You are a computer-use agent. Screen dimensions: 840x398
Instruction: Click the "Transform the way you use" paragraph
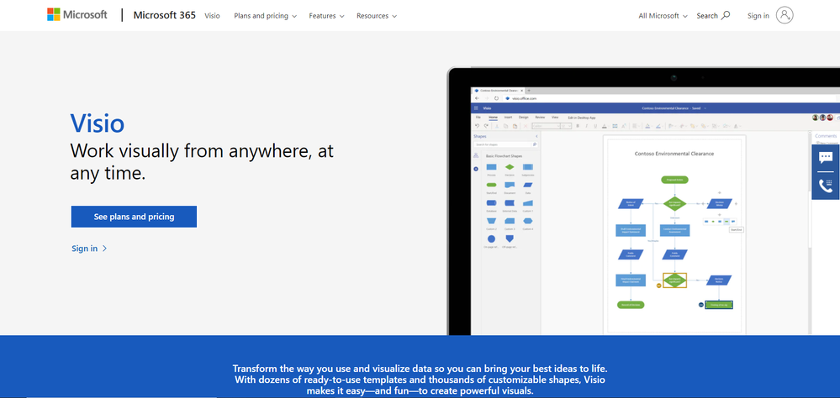(420, 380)
